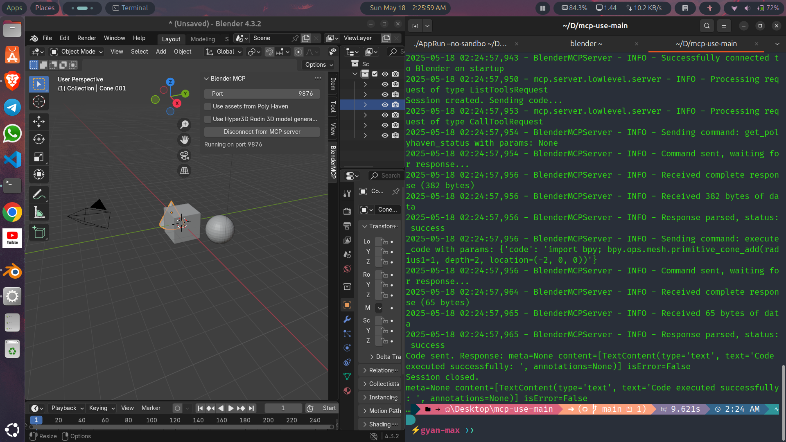Viewport: 786px width, 442px height.
Task: Click the Port 9876 field
Action: tap(262, 94)
